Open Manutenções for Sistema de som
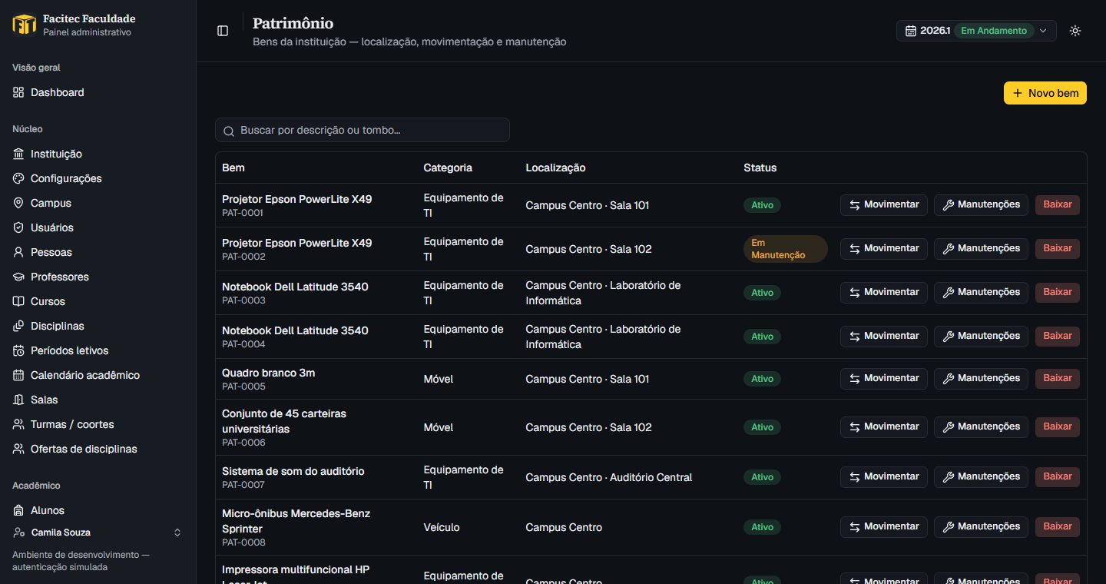The height and width of the screenshot is (584, 1106). tap(981, 476)
